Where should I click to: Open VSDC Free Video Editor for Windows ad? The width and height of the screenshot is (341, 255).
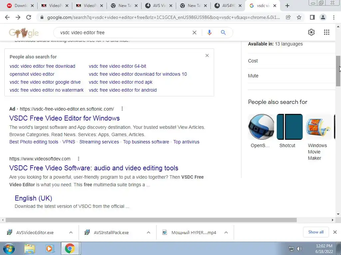click(x=64, y=118)
